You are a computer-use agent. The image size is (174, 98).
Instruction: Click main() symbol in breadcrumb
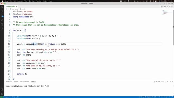coord(23,9)
